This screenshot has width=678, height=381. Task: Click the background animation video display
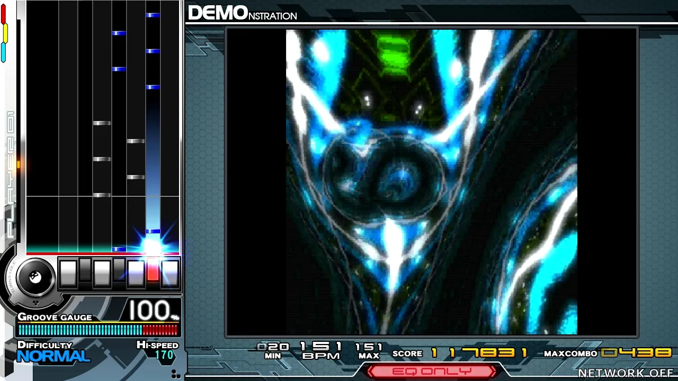coord(432,182)
